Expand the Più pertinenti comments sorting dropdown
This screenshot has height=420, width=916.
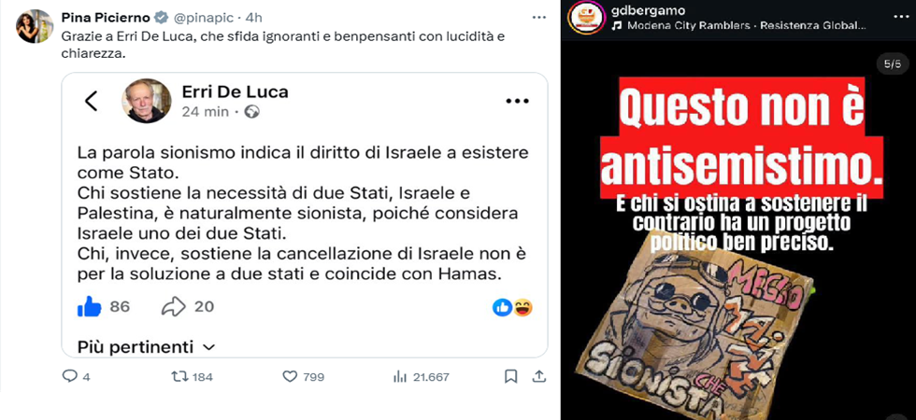tap(146, 347)
